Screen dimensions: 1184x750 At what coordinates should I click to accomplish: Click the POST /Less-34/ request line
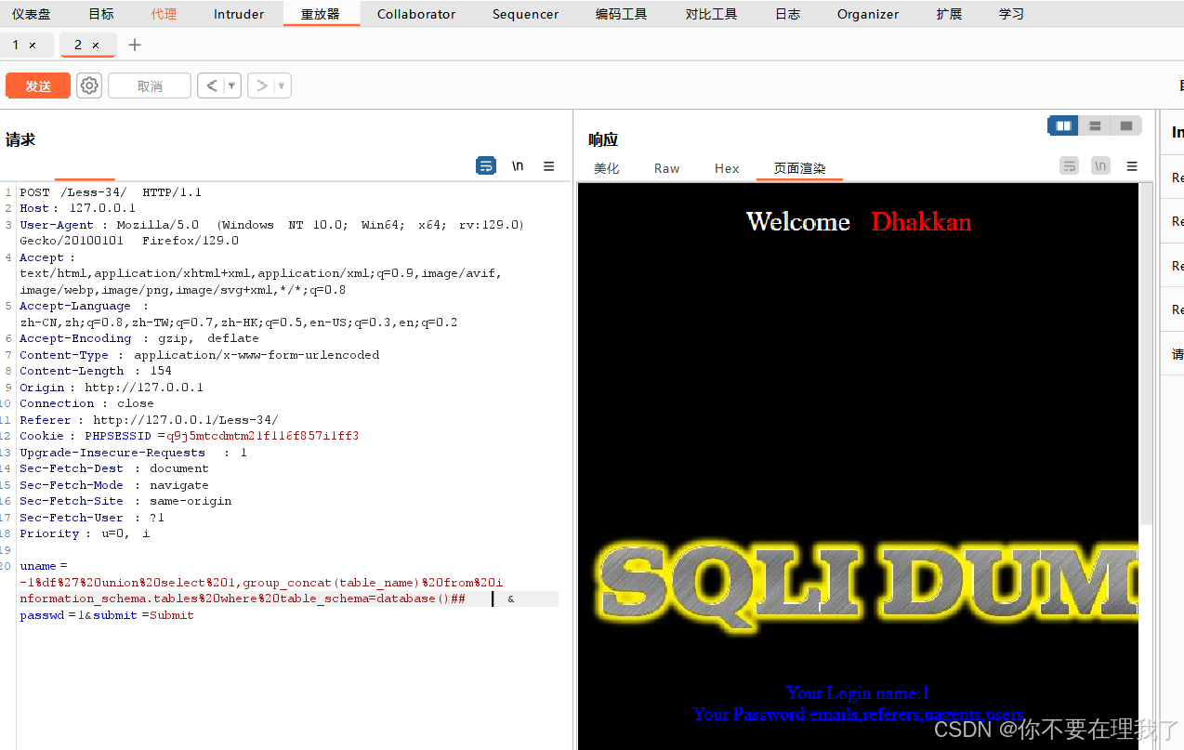click(x=111, y=192)
